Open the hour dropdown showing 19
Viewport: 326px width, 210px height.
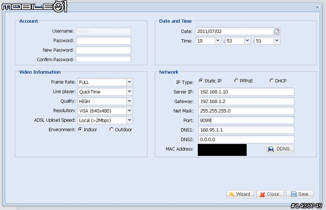(x=218, y=41)
